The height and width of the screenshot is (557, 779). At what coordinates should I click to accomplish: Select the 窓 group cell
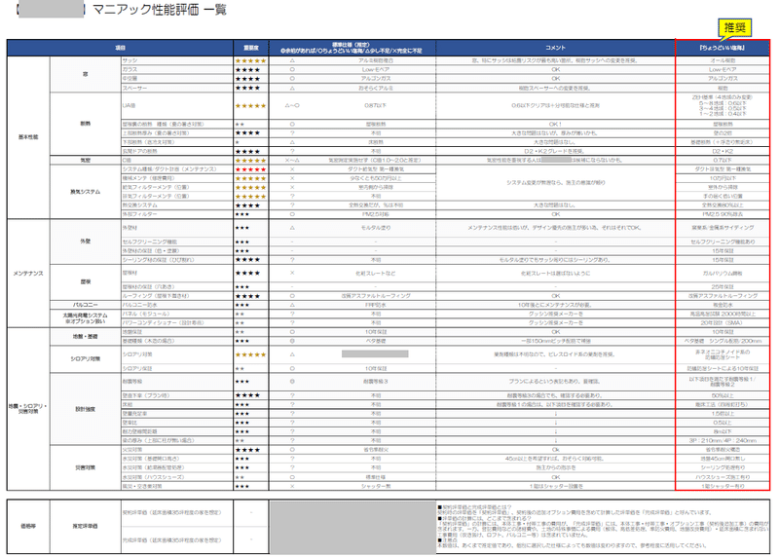(86, 74)
